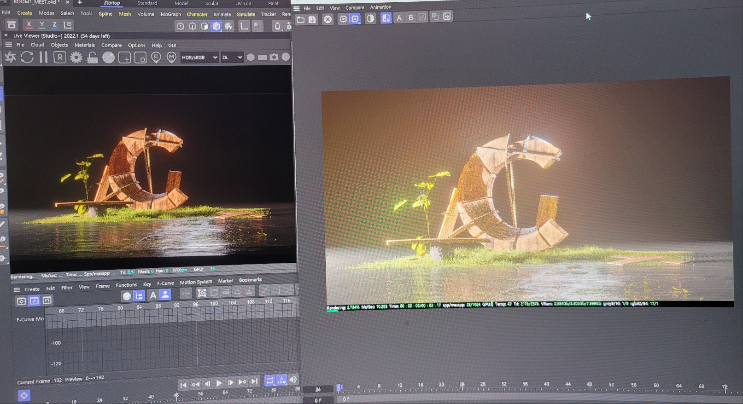Open the DL kernel dropdown
This screenshot has width=743, height=404.
coord(232,58)
